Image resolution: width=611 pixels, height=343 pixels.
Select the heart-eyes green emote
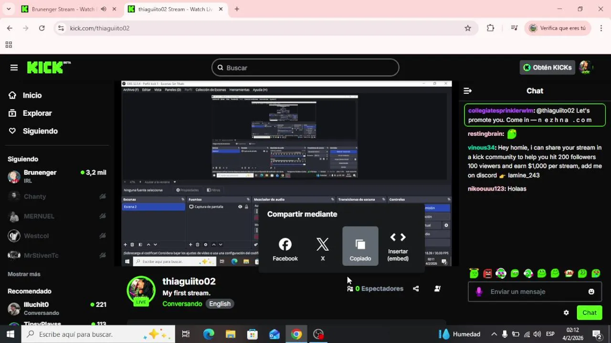596,273
